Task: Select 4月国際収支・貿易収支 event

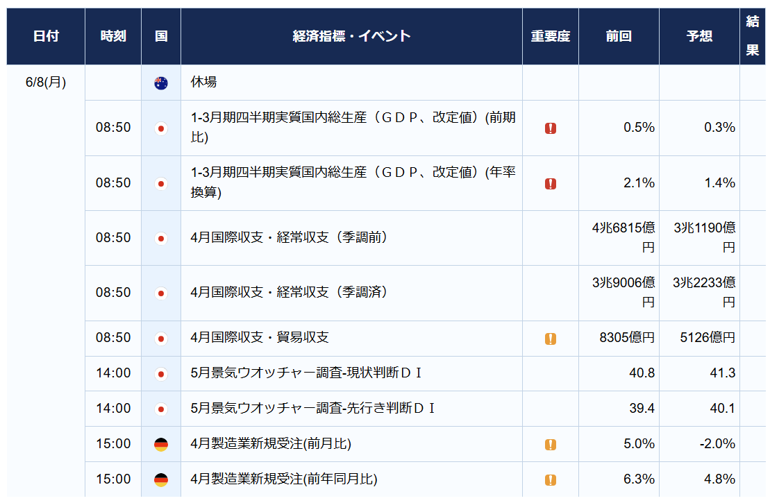Action: [x=260, y=338]
